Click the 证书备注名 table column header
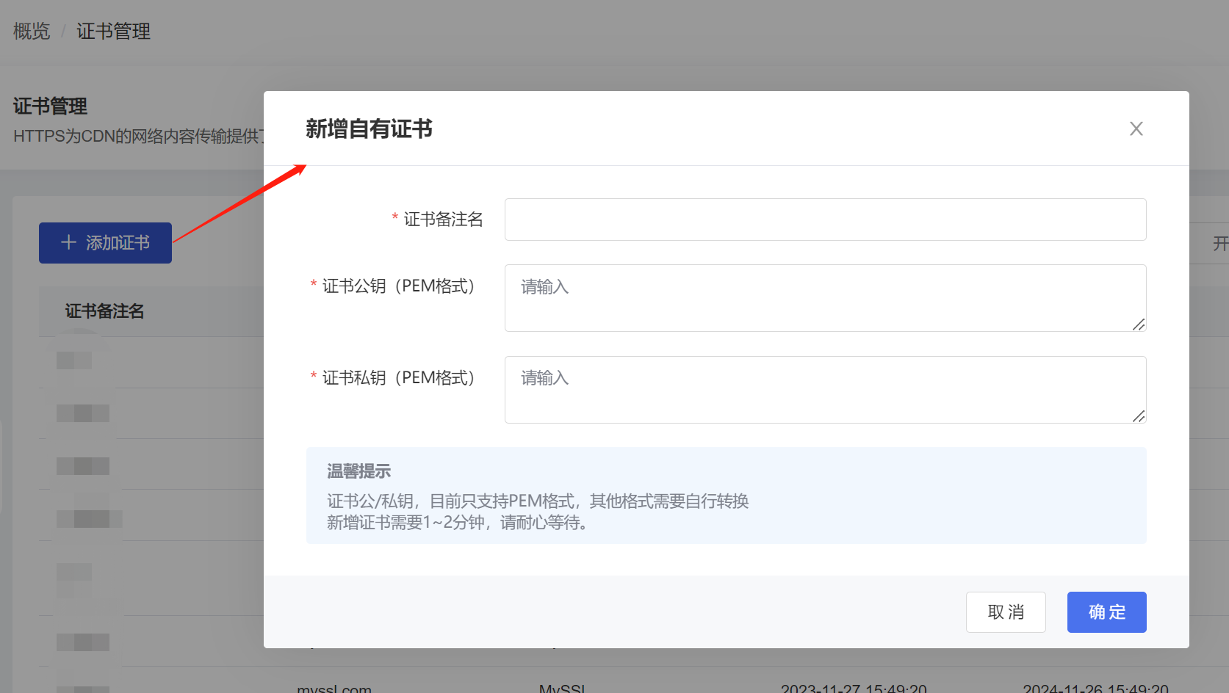The height and width of the screenshot is (693, 1229). 104,311
